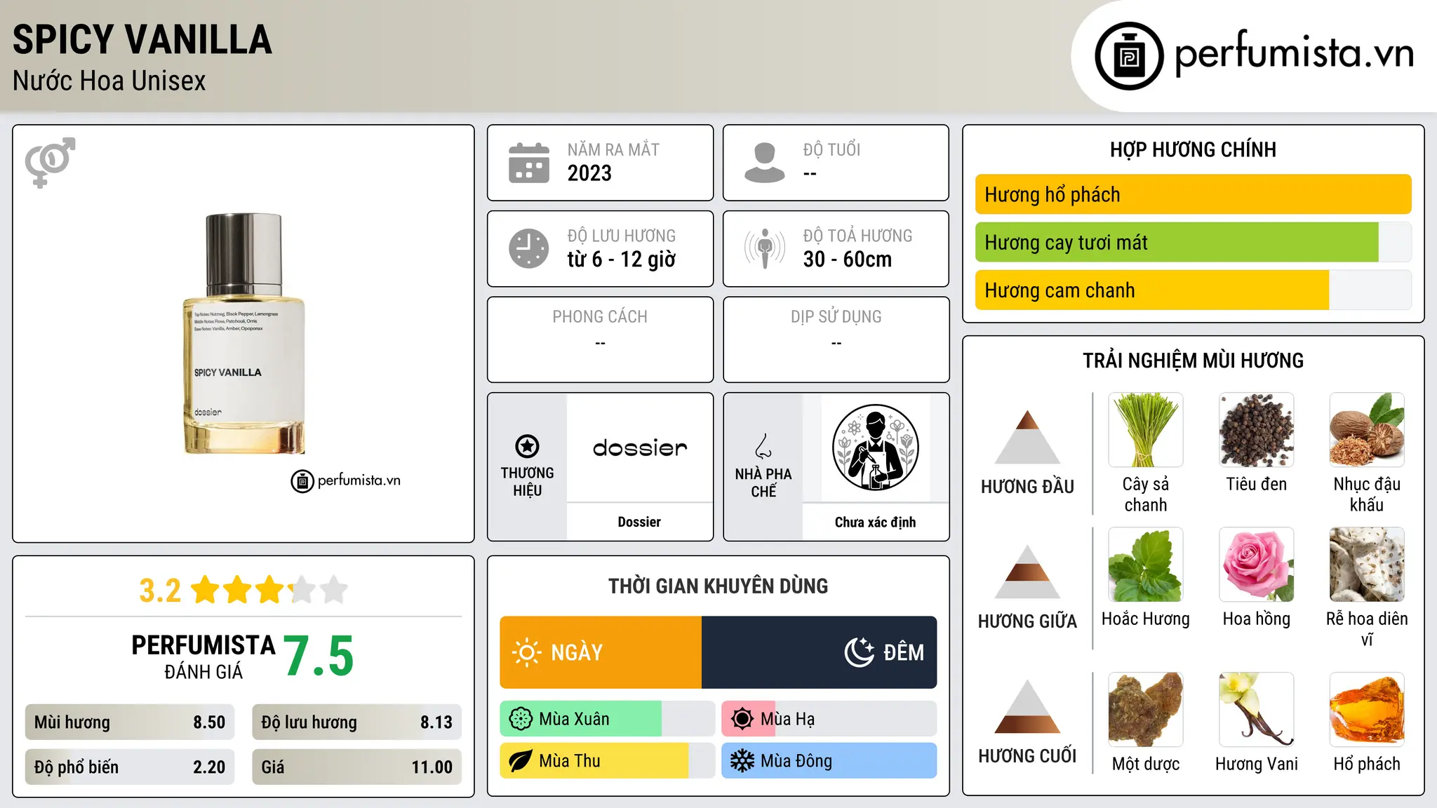Select the Hổ phách note image
The image size is (1437, 808).
pyautogui.click(x=1367, y=710)
